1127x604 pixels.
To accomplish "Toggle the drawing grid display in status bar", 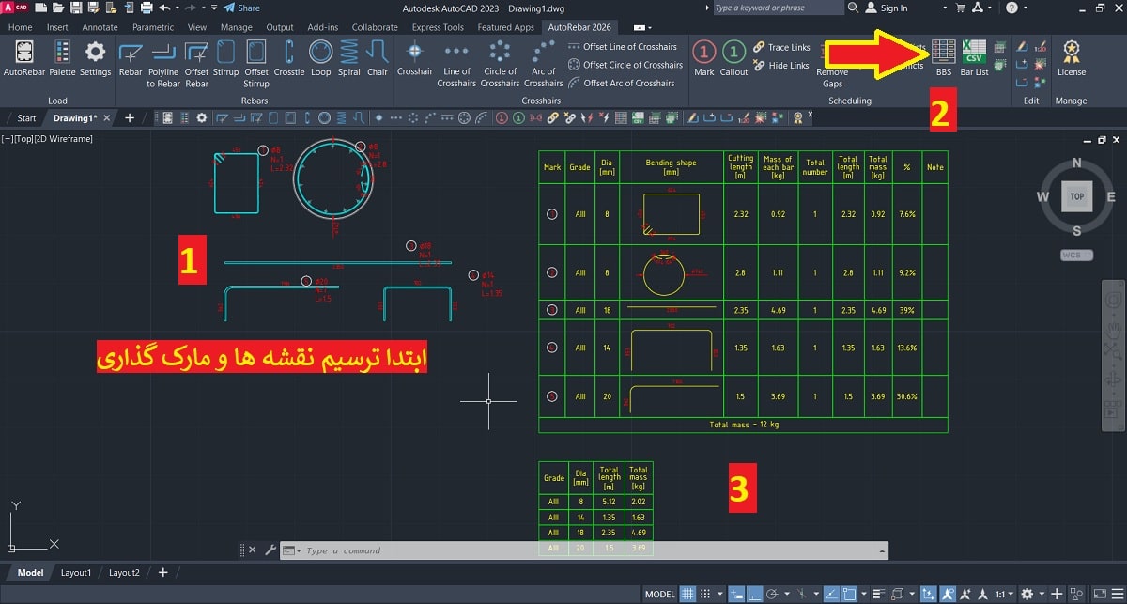I will click(688, 594).
